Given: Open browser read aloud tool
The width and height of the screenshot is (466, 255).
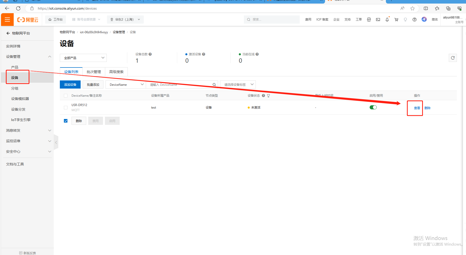Looking at the screenshot, I should pos(402,8).
